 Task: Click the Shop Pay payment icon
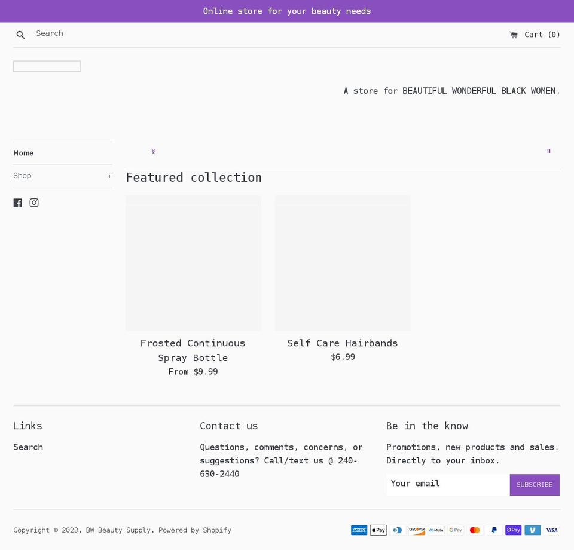coord(513,530)
